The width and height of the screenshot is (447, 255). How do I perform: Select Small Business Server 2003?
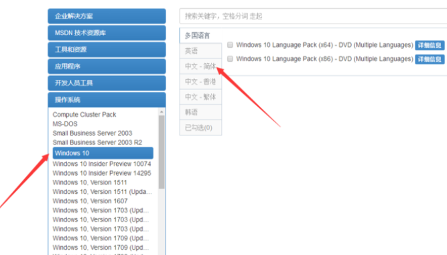click(92, 133)
